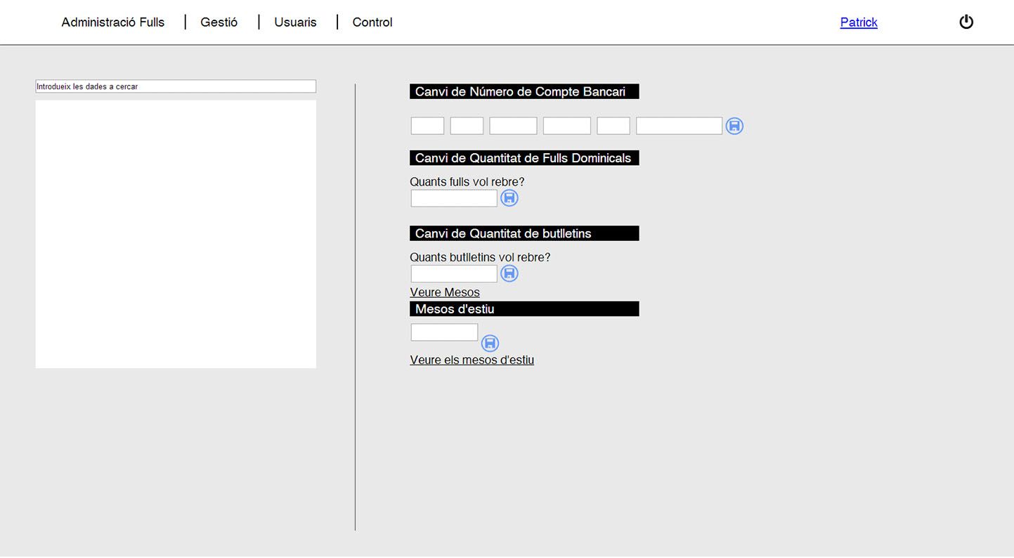
Task: Follow the Veure els mesos d'estiu link
Action: coord(472,360)
